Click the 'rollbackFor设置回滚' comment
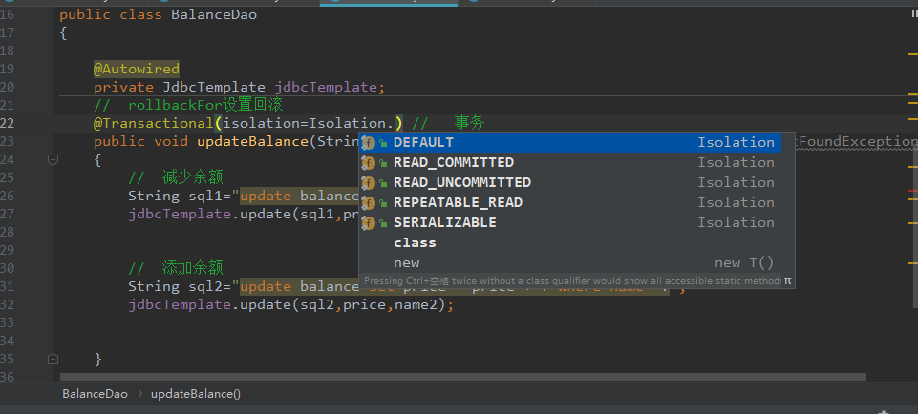 tap(188, 105)
